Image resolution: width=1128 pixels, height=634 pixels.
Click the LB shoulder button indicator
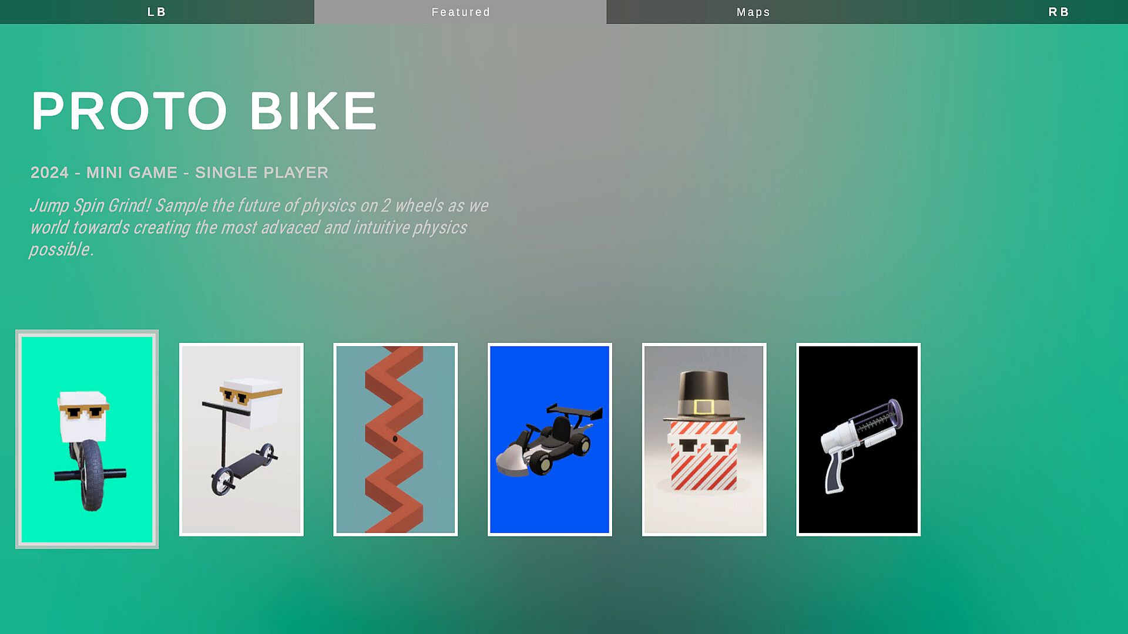coord(157,12)
